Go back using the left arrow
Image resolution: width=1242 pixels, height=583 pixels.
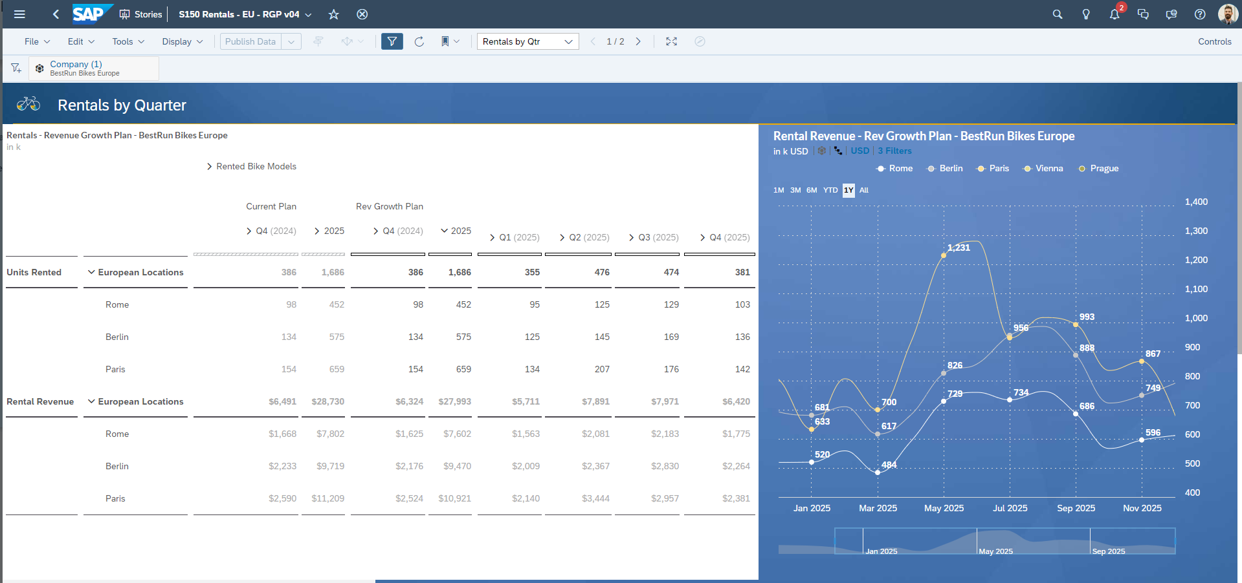coord(56,14)
